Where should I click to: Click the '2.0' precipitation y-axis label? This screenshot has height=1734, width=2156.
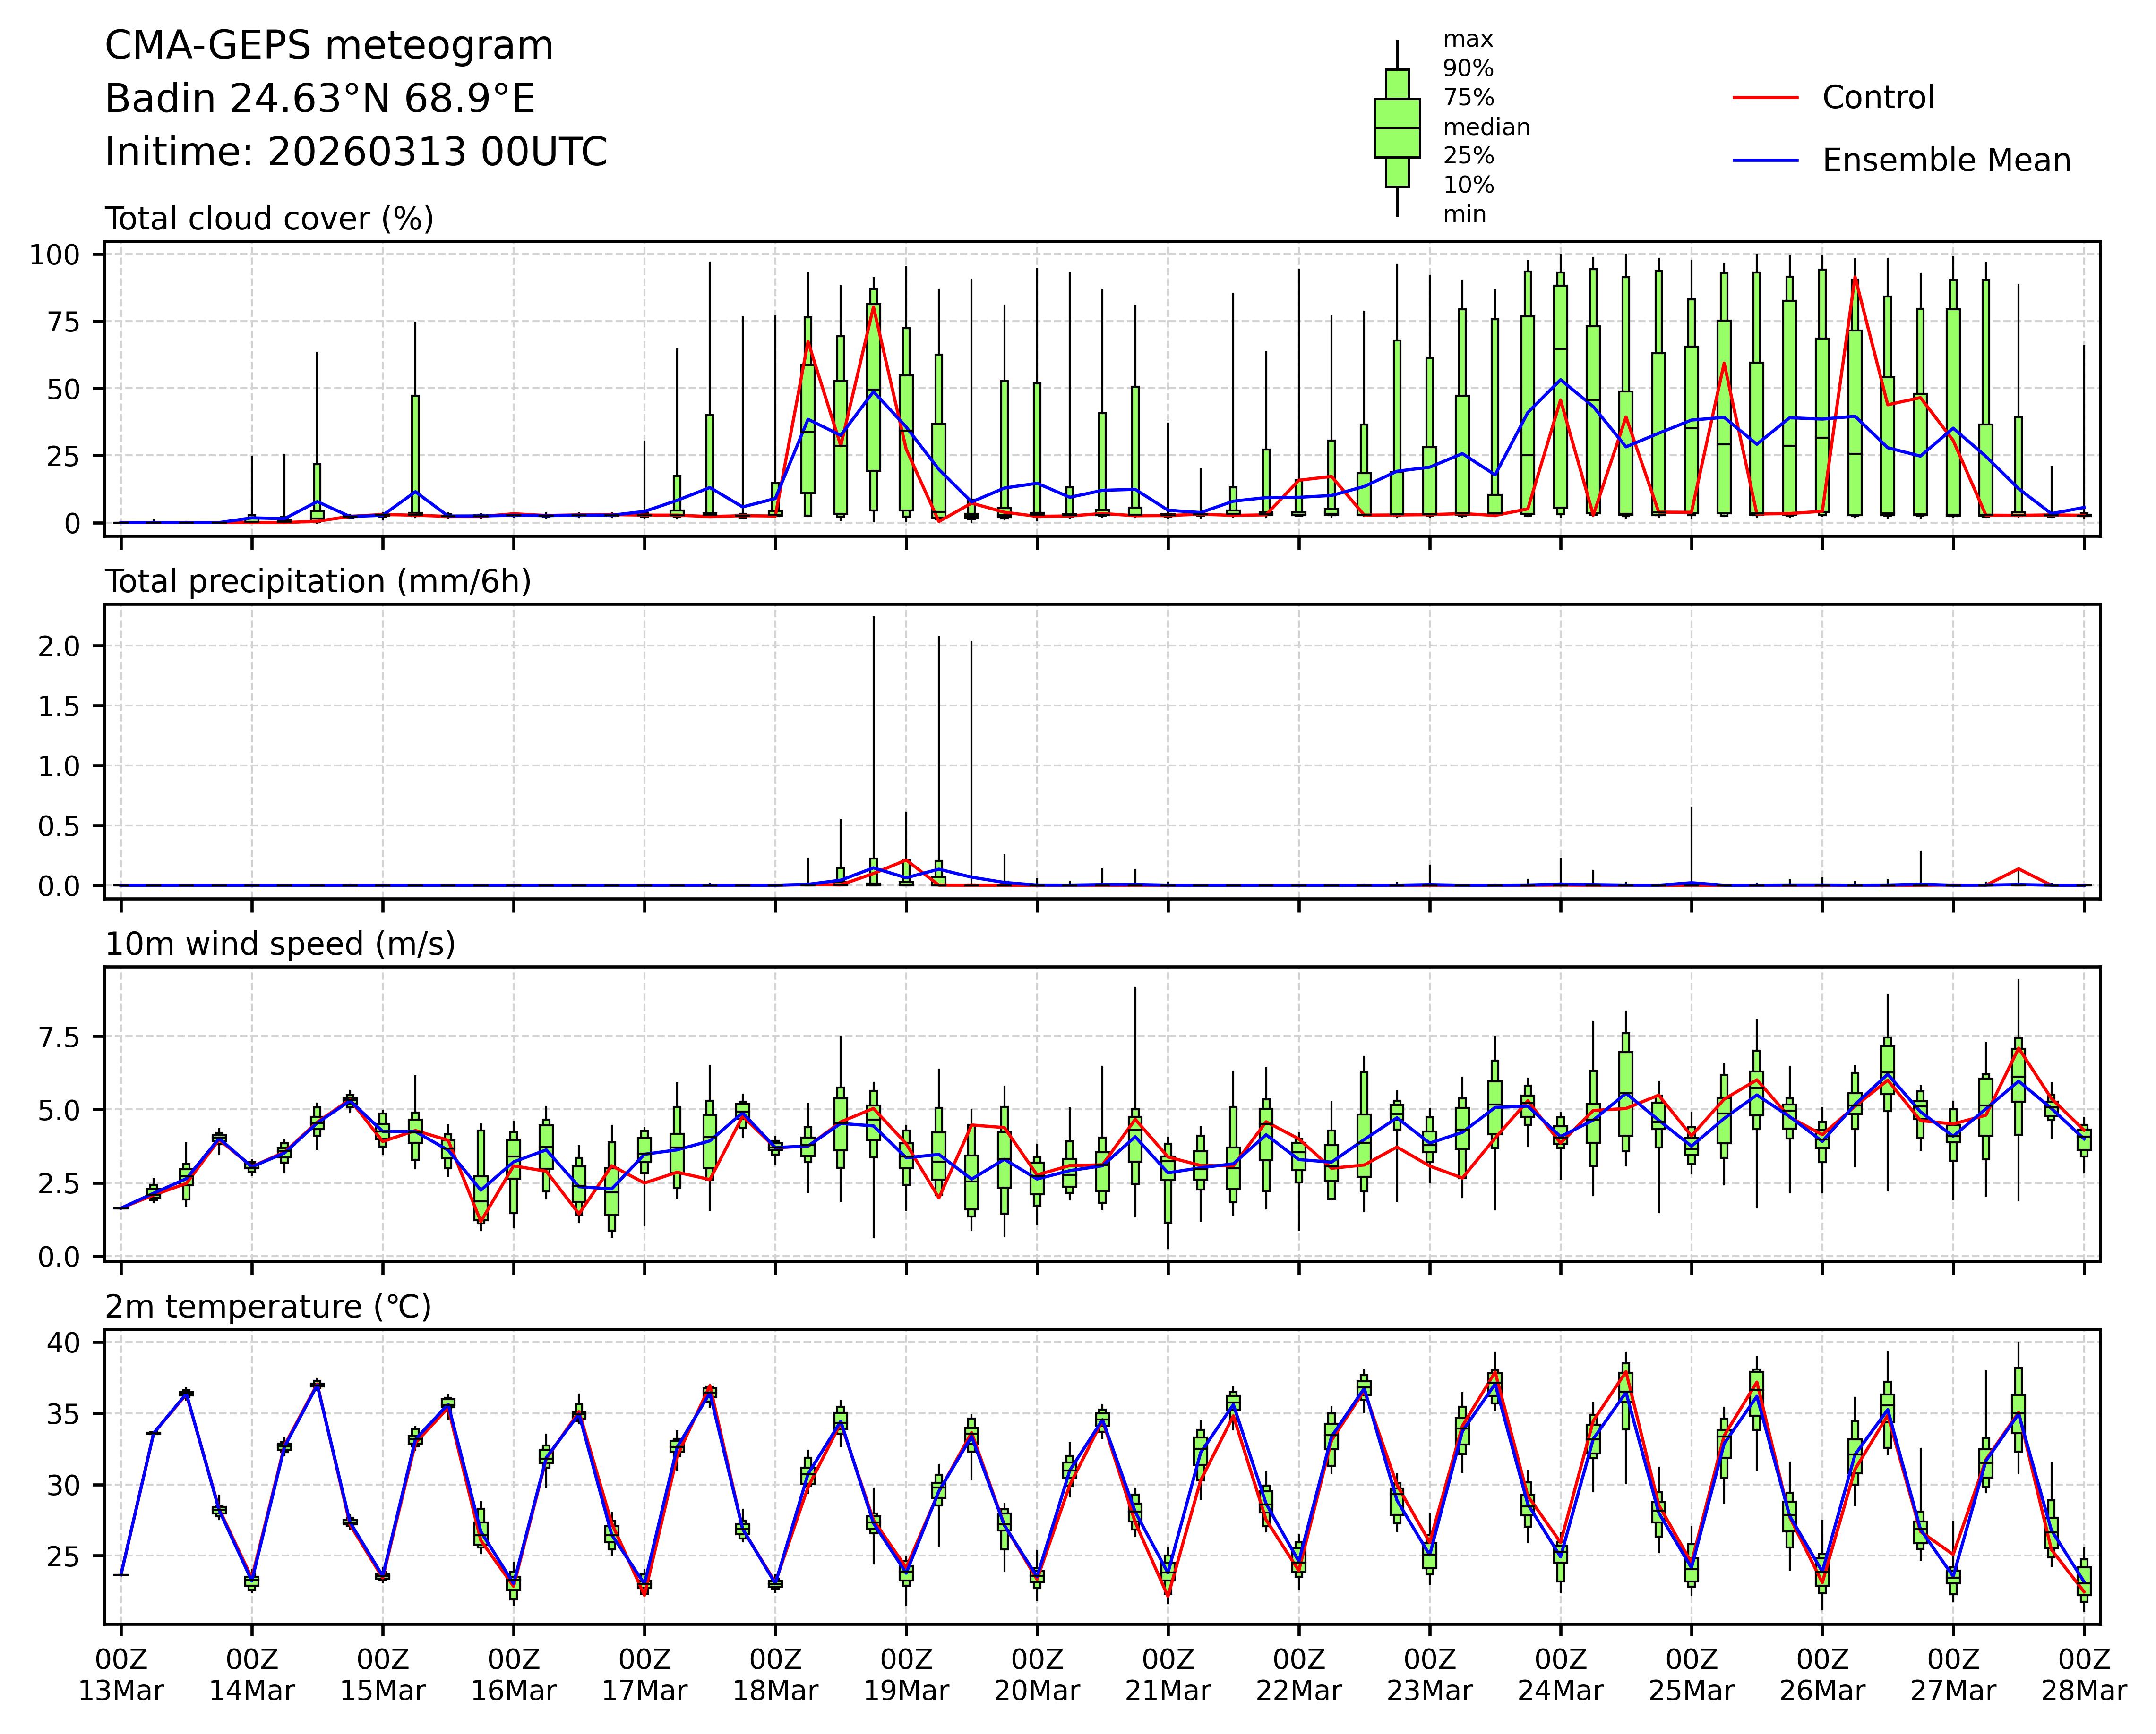point(58,646)
